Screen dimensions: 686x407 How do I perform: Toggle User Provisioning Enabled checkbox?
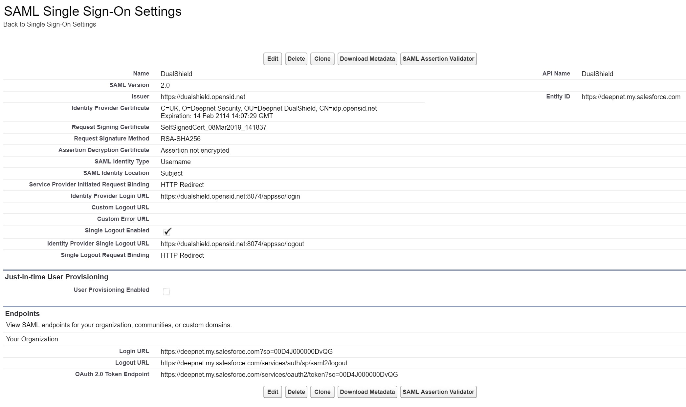[166, 291]
